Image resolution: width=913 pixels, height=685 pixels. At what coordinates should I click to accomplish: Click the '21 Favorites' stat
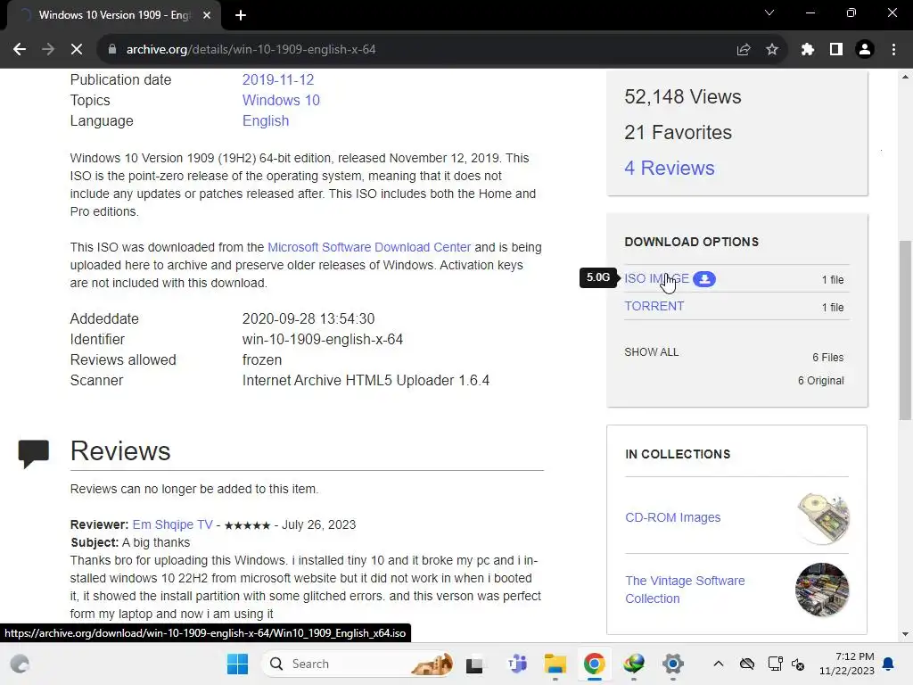click(678, 133)
